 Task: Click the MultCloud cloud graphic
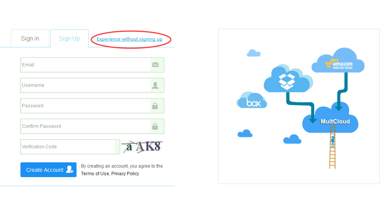point(330,119)
